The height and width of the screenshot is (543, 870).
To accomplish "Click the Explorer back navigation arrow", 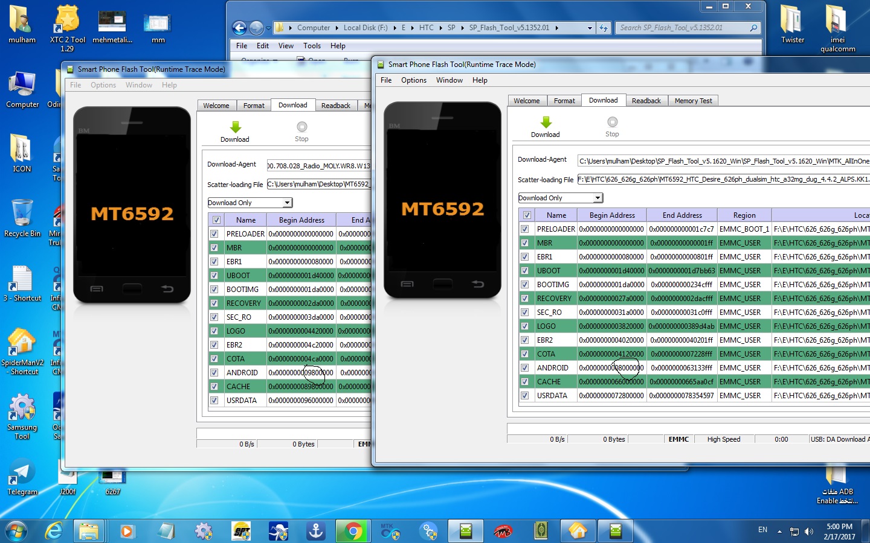I will 239,28.
